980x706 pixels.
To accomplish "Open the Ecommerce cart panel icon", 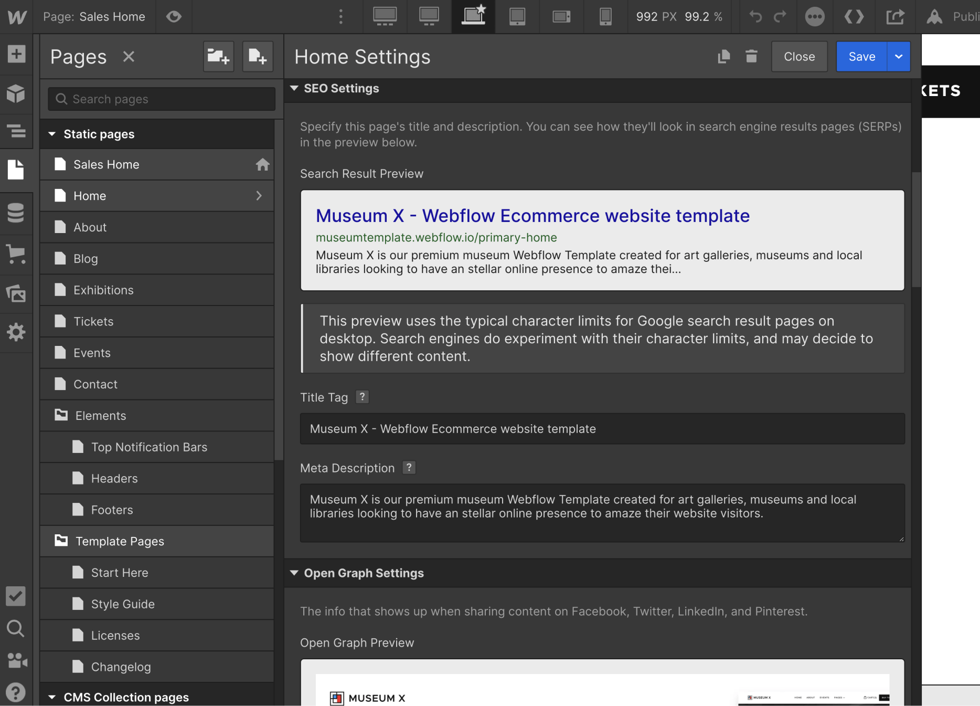I will tap(16, 254).
